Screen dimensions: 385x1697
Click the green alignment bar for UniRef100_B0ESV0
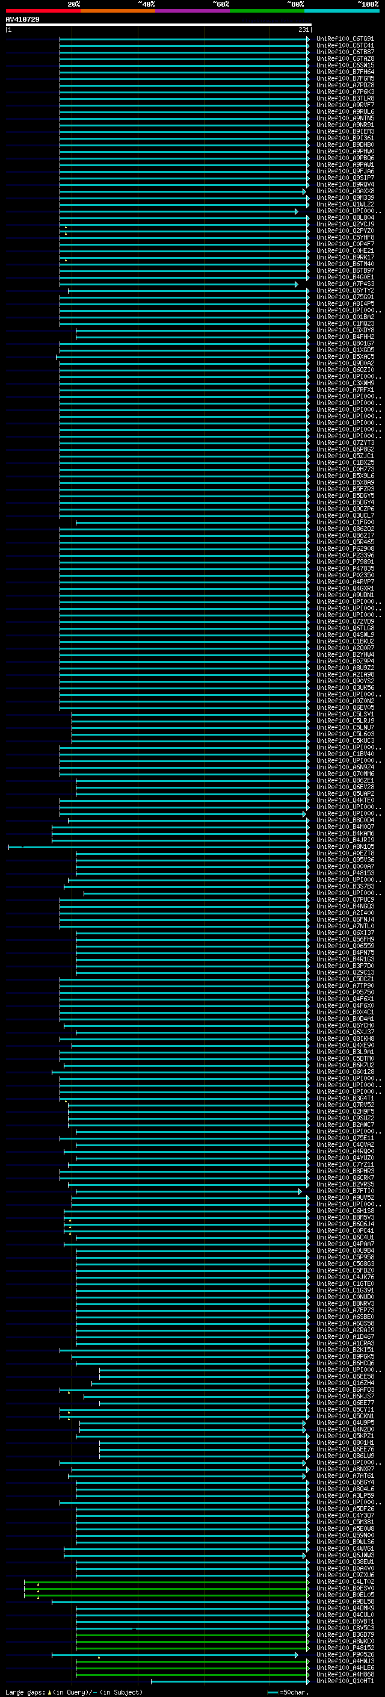click(x=167, y=1588)
